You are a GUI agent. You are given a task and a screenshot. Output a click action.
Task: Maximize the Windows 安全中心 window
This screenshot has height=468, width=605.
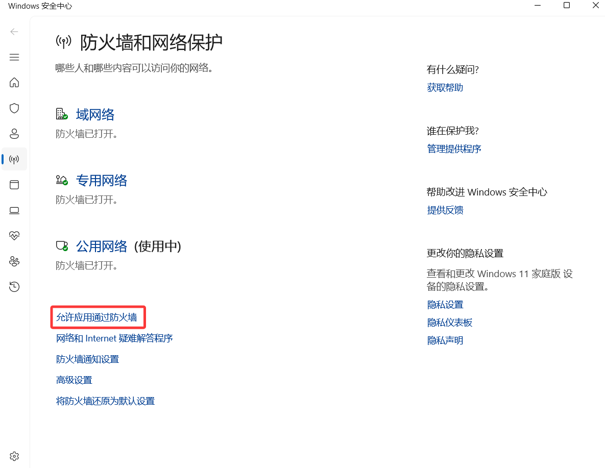point(566,6)
